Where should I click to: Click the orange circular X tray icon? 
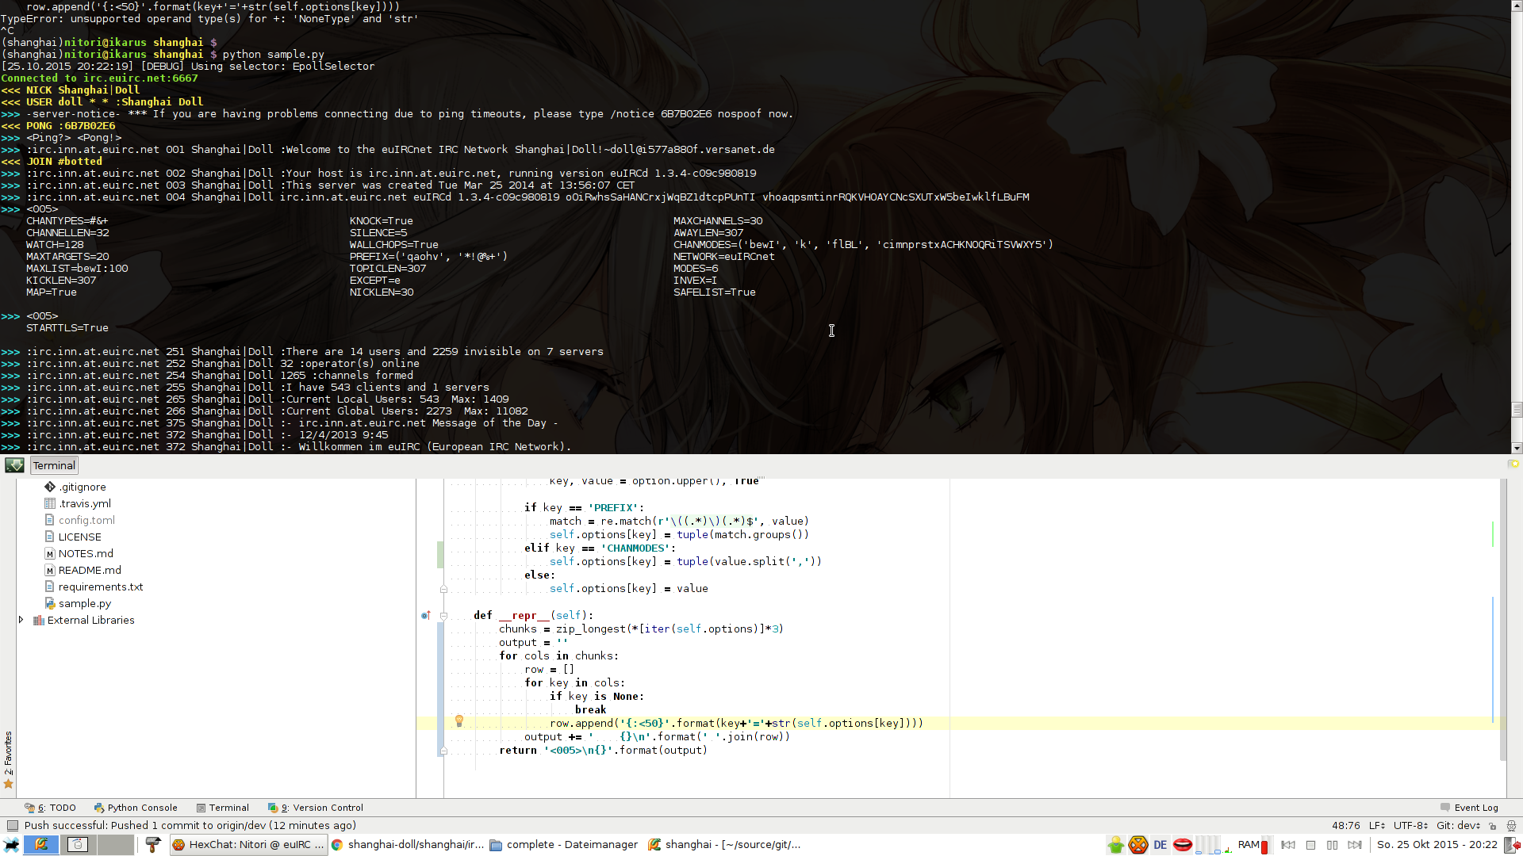[x=1138, y=845]
